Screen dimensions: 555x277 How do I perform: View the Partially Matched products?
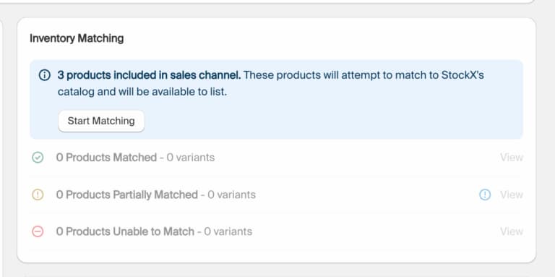pos(512,195)
